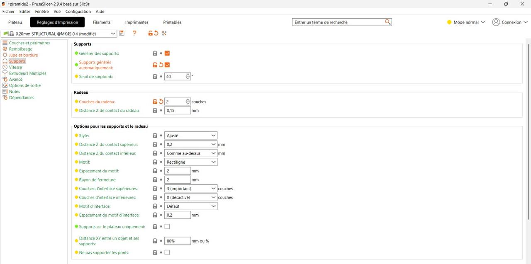Click the search settings input field
This screenshot has height=264, width=531.
point(338,22)
